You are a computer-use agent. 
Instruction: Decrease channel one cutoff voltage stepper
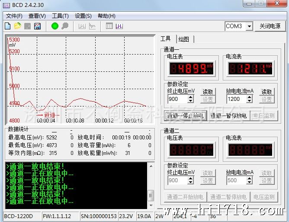pyautogui.click(x=191, y=101)
